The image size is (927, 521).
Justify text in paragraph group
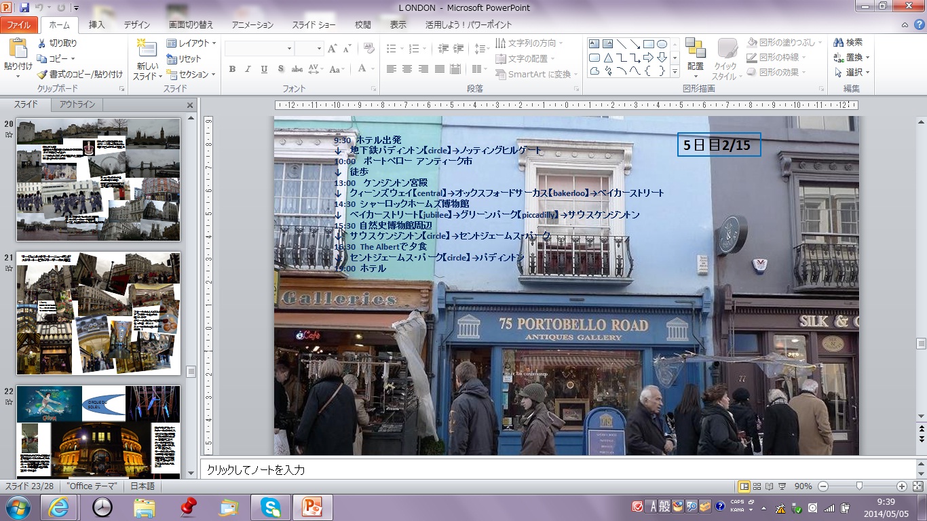(x=440, y=69)
